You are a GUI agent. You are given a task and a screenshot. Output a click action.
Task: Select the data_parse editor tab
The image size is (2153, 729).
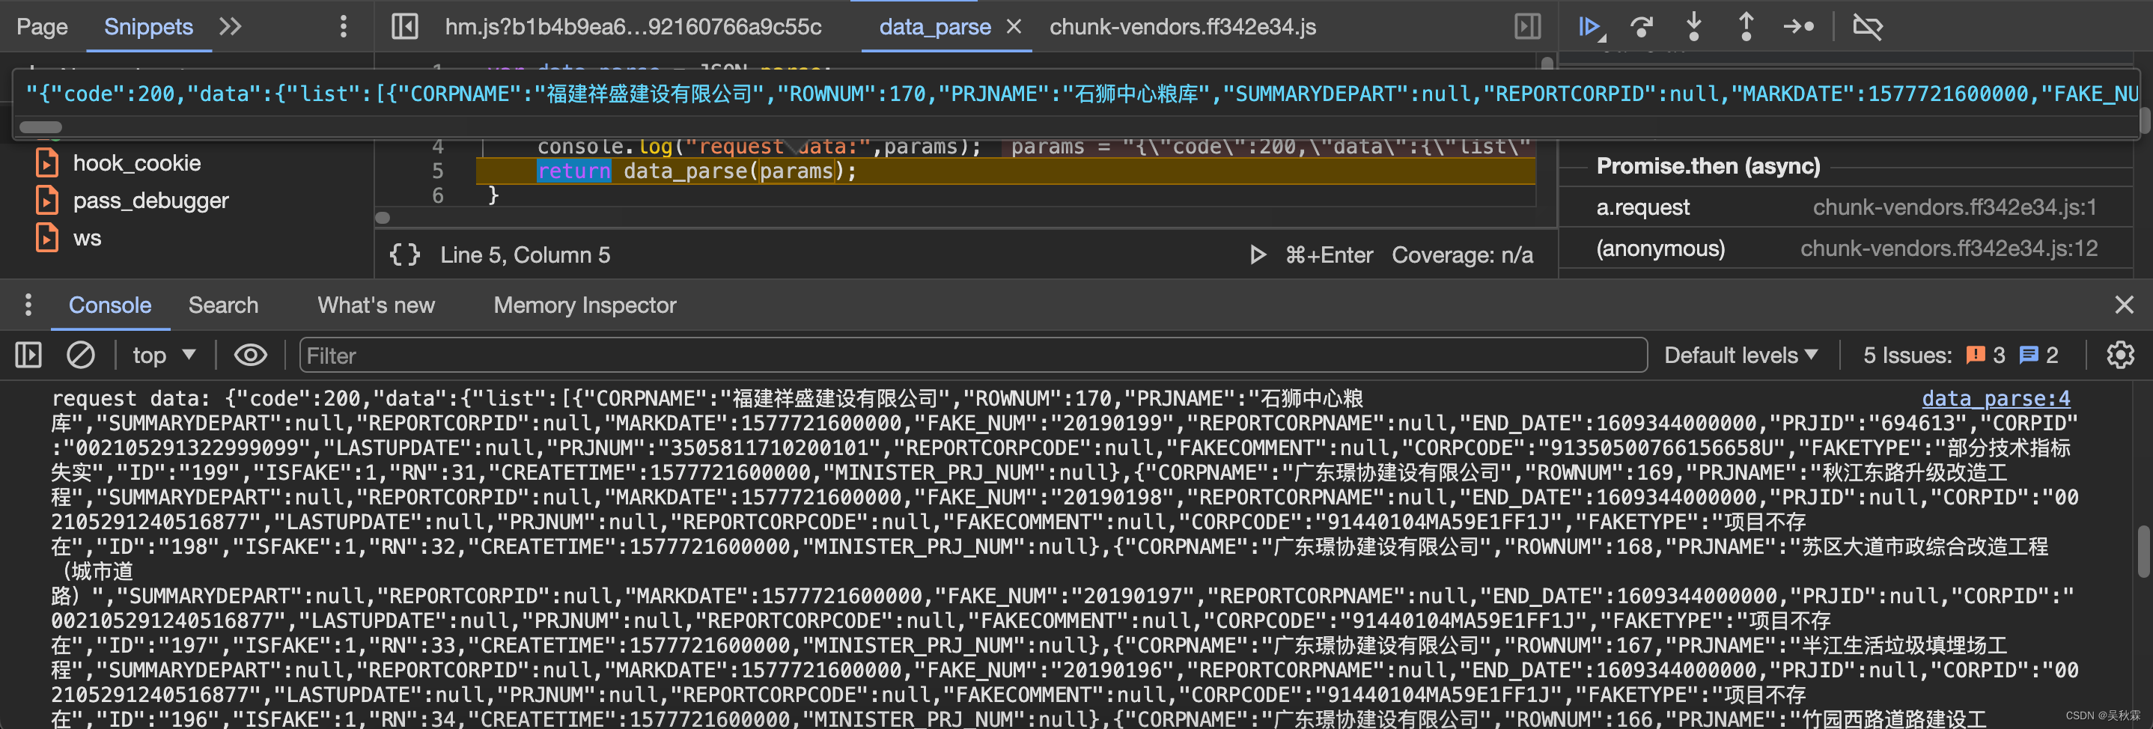tap(934, 27)
